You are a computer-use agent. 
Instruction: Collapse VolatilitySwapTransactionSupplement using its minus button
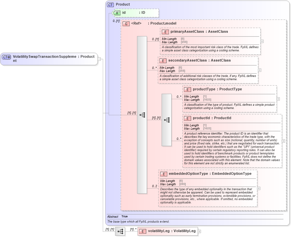coord(99,59)
